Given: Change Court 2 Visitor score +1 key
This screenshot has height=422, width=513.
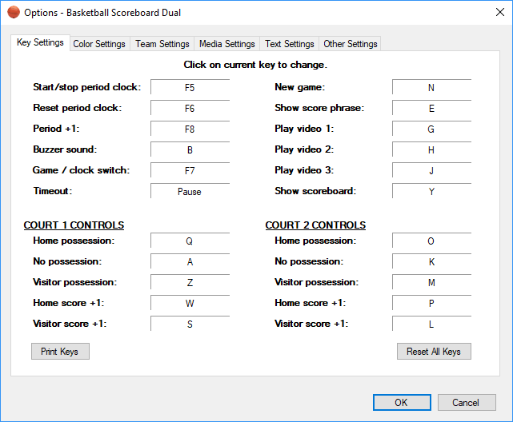Looking at the screenshot, I should pyautogui.click(x=431, y=324).
